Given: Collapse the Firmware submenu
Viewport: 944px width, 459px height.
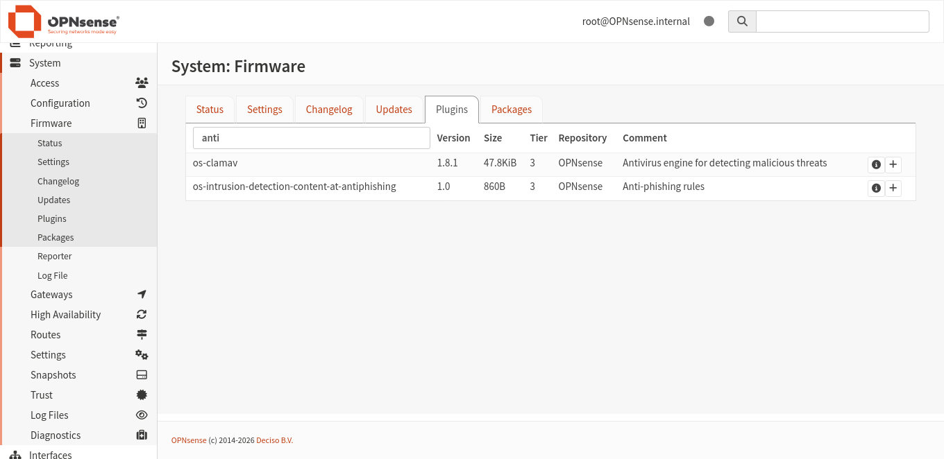Looking at the screenshot, I should (x=78, y=123).
